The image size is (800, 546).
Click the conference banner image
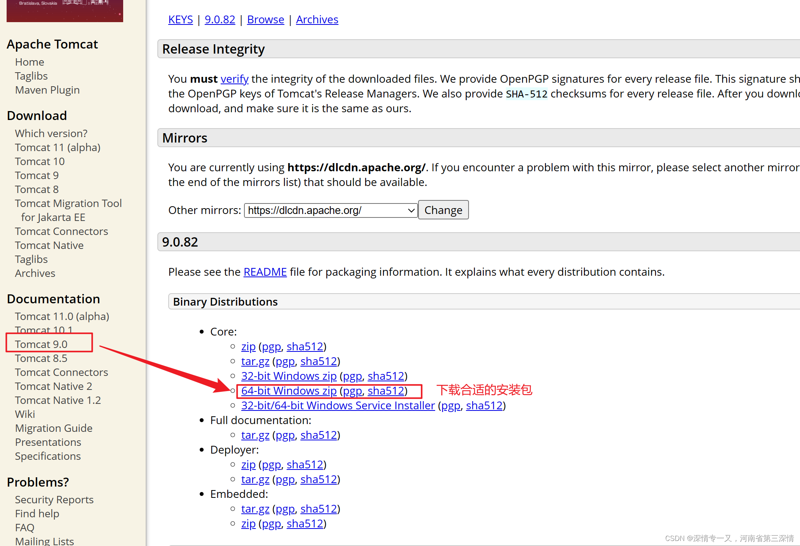point(64,11)
